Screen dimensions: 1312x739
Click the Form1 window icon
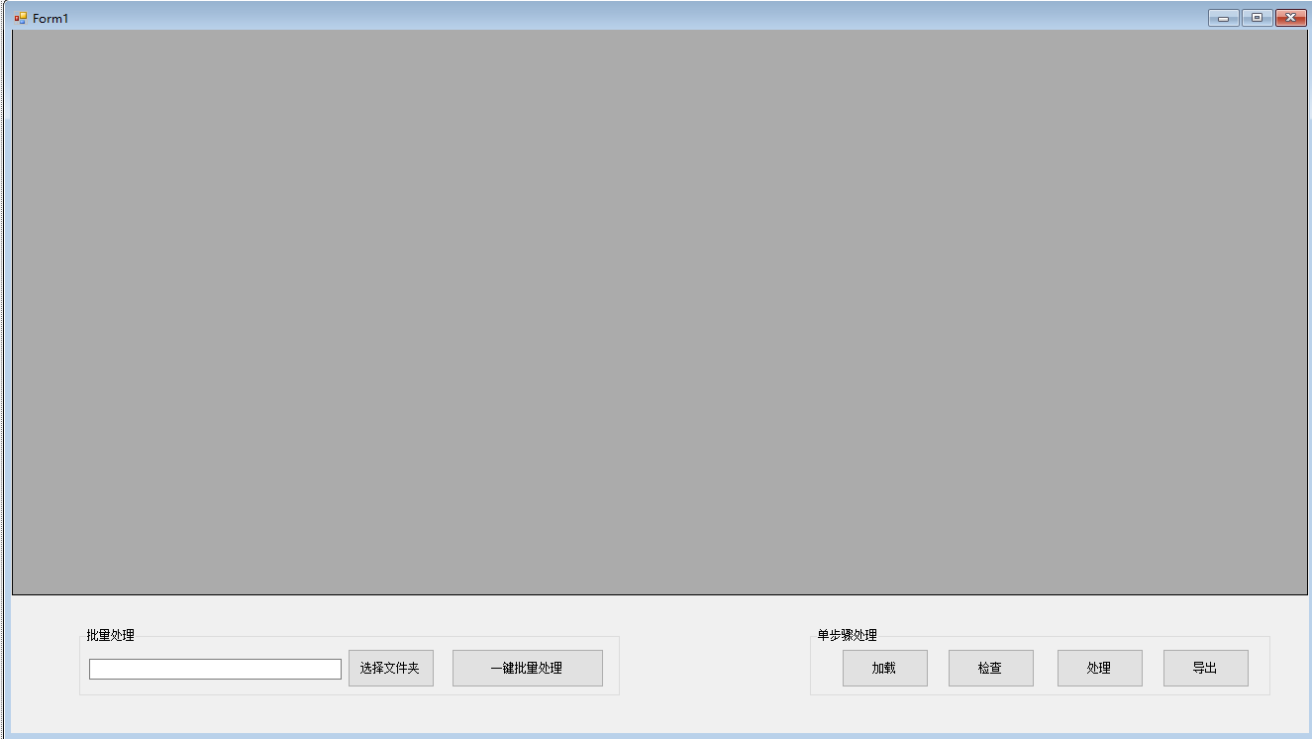click(21, 18)
